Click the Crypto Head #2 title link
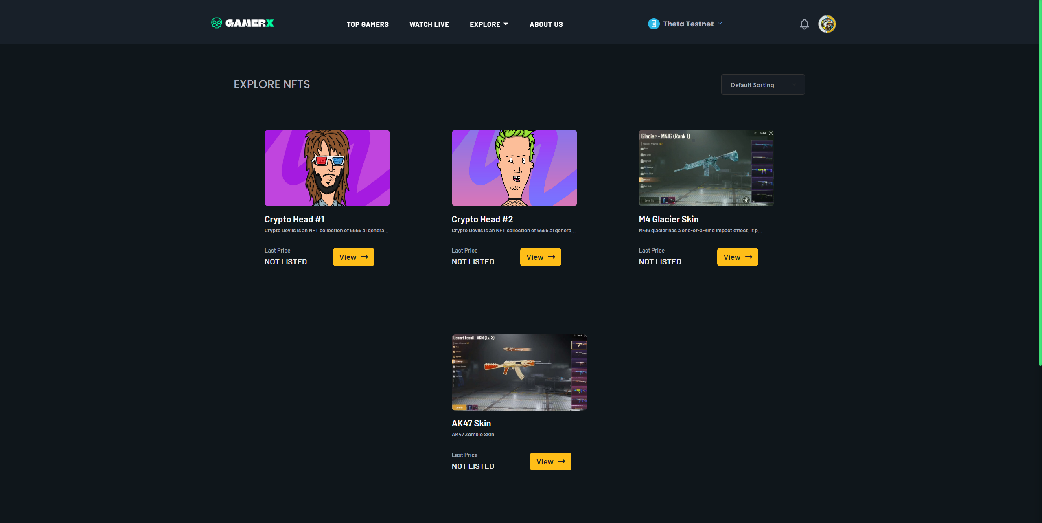 (482, 219)
